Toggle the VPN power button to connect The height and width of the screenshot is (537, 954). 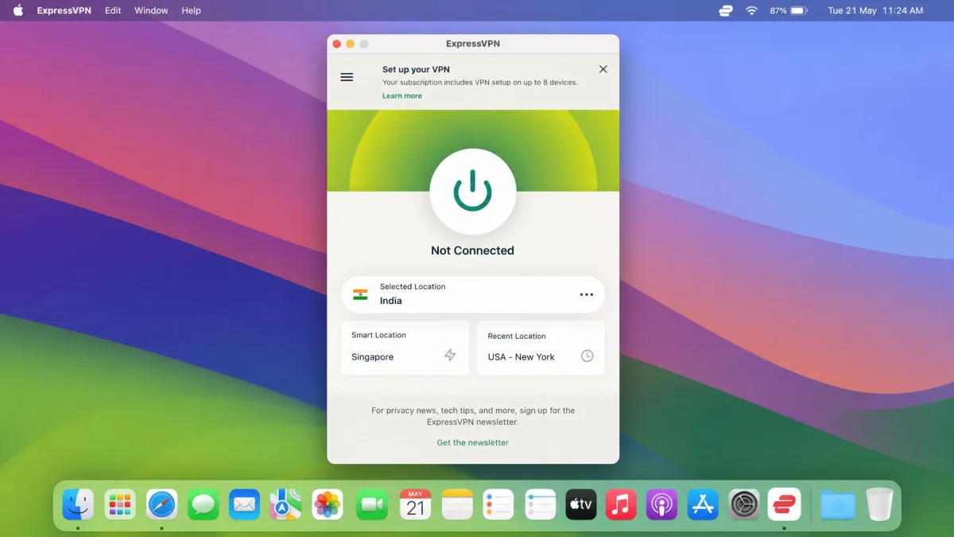point(473,192)
